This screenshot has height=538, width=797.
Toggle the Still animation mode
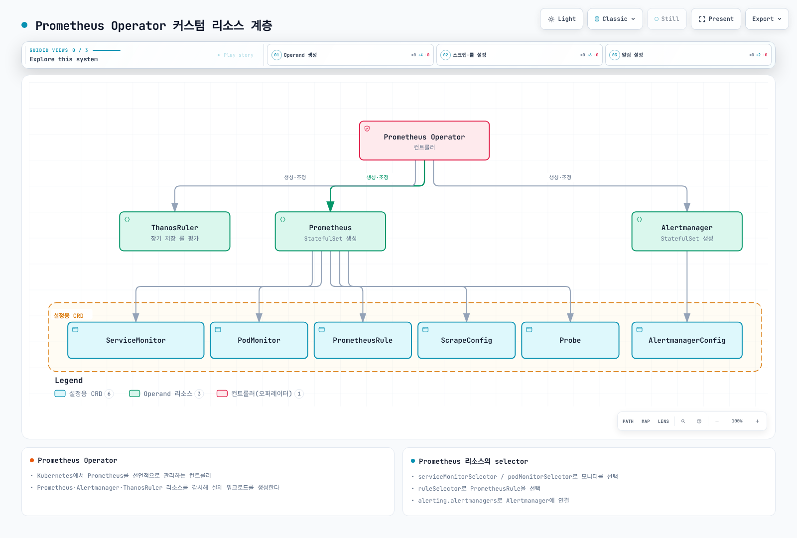click(x=666, y=19)
